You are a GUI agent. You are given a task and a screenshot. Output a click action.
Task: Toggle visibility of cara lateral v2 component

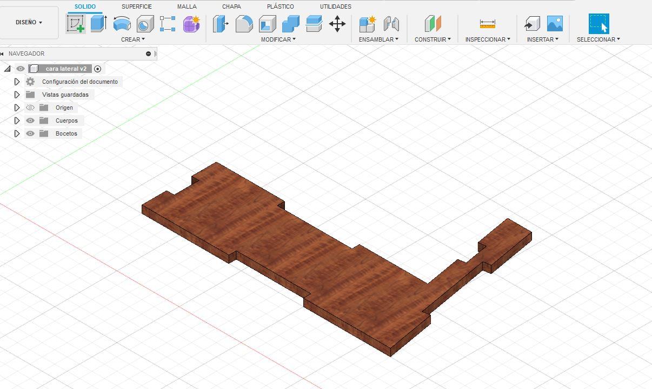(21, 69)
